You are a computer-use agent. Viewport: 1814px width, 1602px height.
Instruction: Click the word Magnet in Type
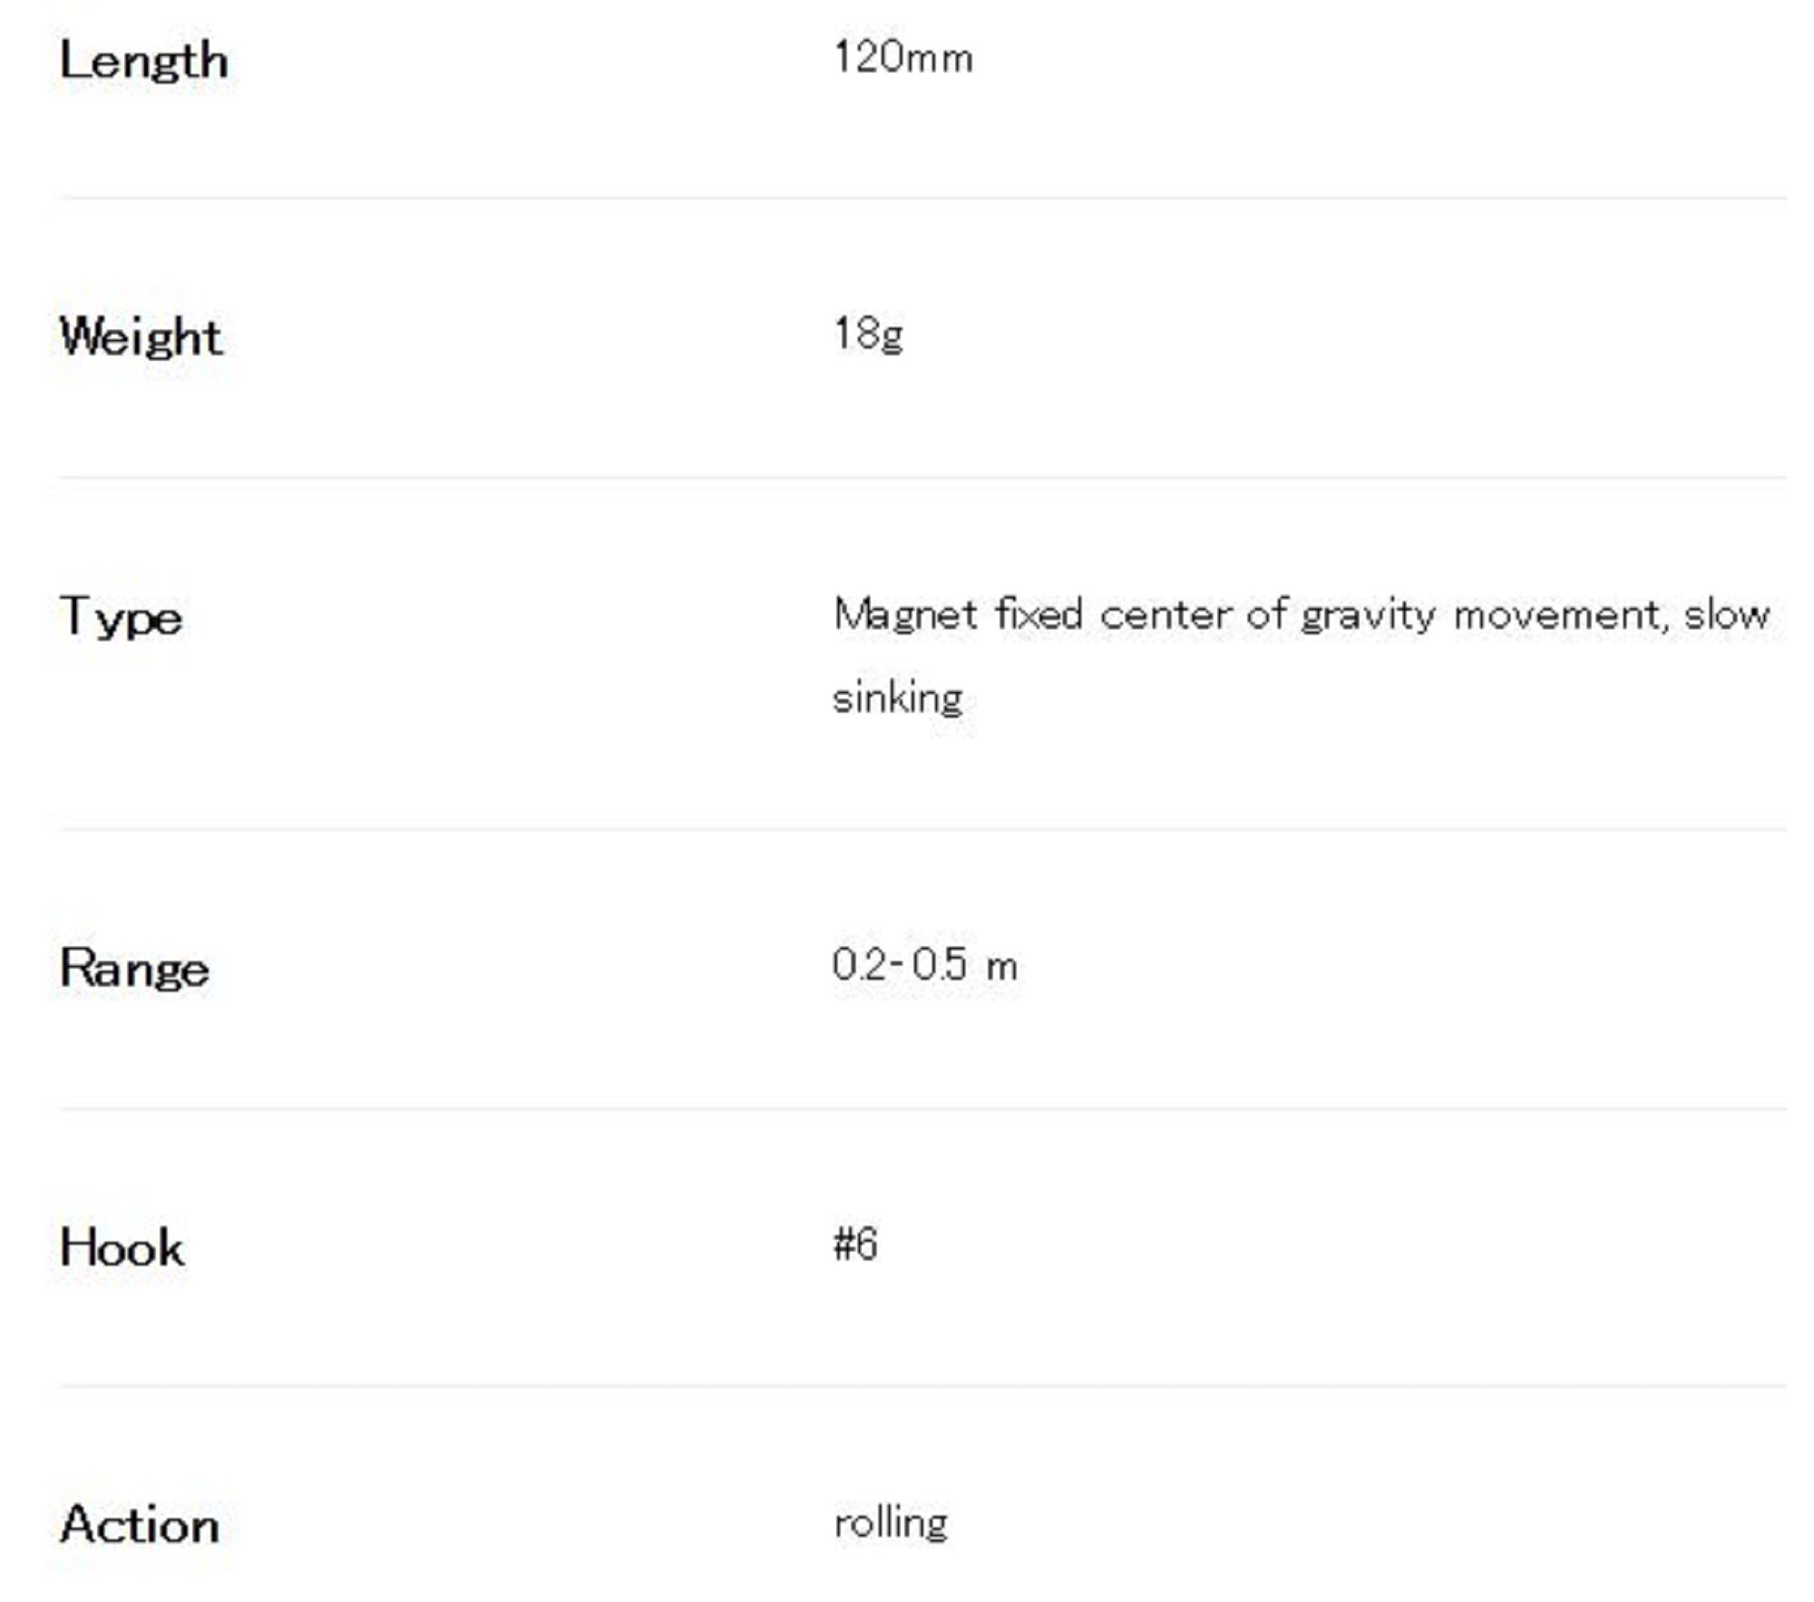pyautogui.click(x=905, y=615)
